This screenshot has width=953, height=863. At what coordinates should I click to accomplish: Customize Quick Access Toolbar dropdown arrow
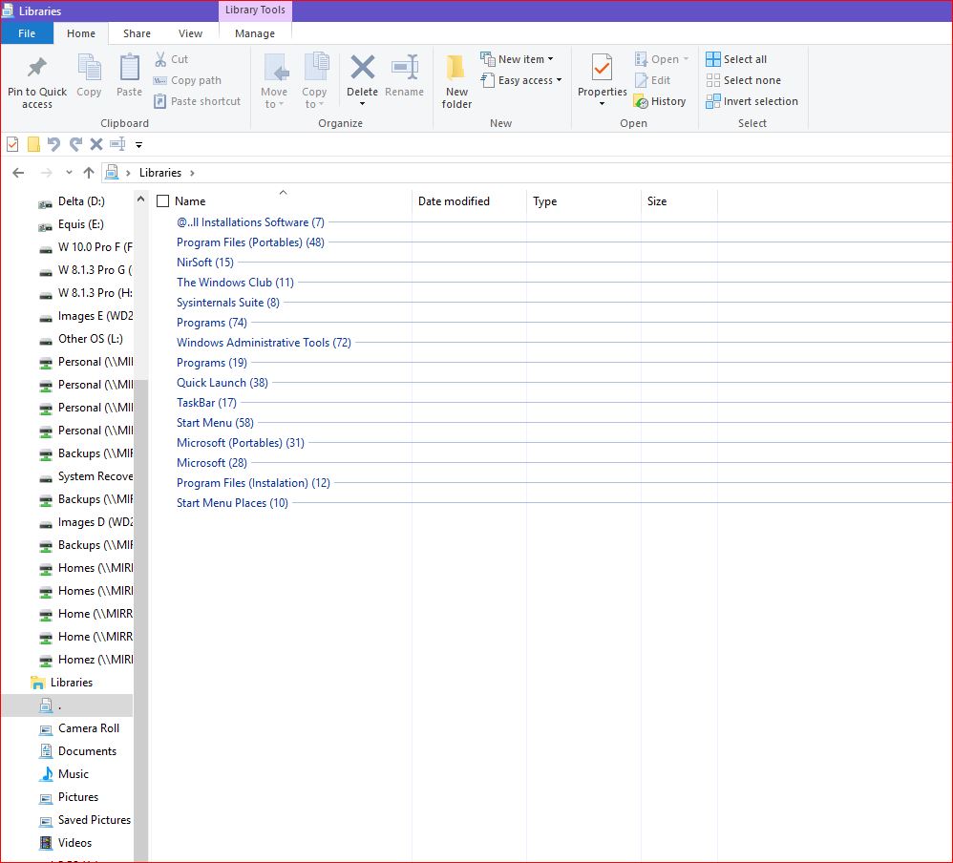138,145
